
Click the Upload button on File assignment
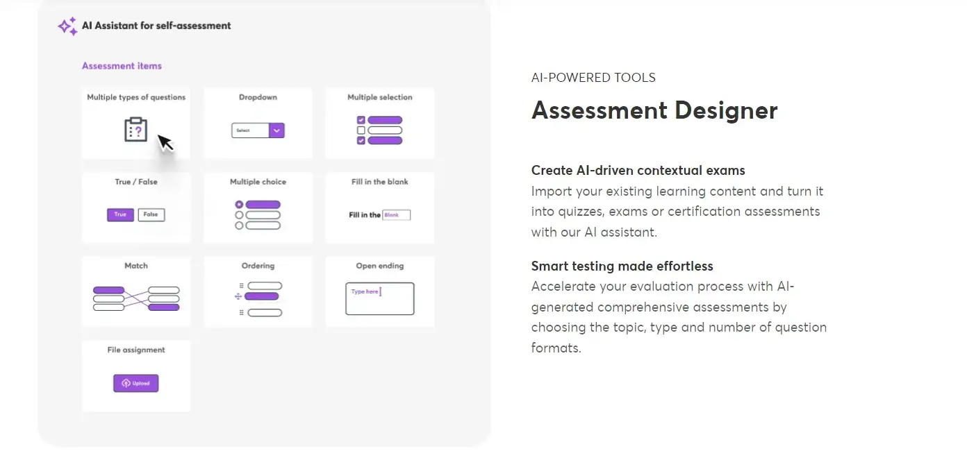click(136, 383)
